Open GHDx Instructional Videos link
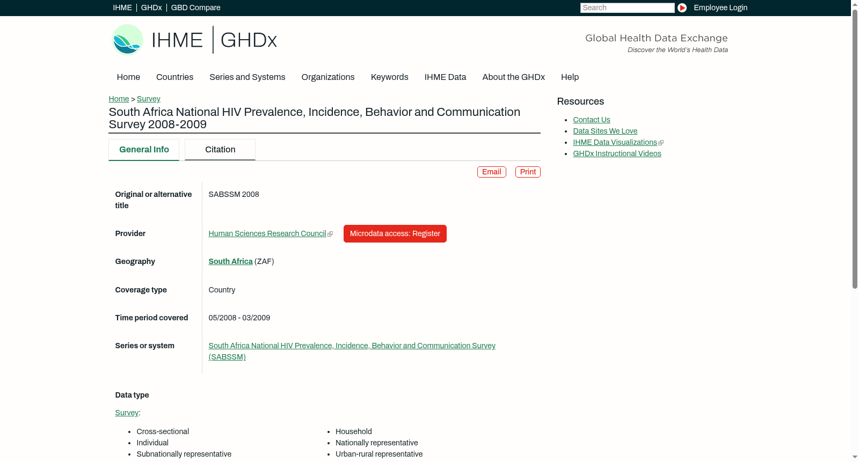This screenshot has width=859, height=462. 617,153
